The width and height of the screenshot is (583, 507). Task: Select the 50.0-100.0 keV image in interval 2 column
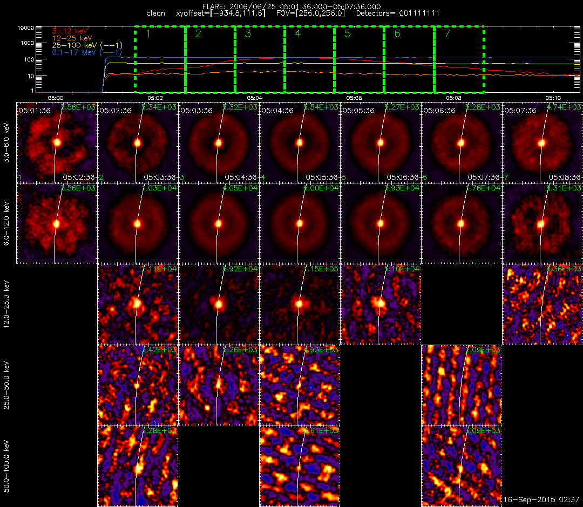(138, 466)
